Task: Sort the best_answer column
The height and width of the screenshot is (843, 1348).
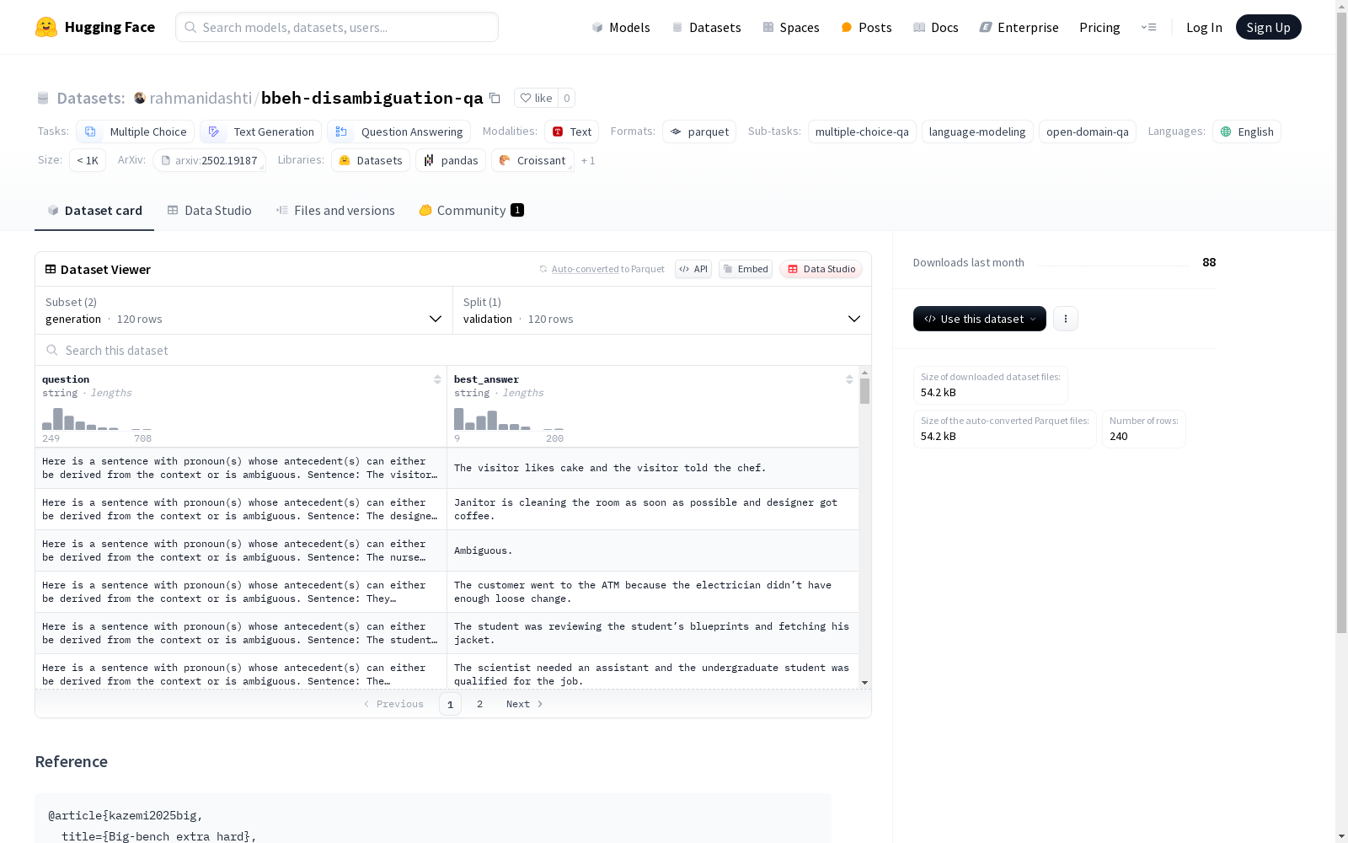Action: (849, 379)
